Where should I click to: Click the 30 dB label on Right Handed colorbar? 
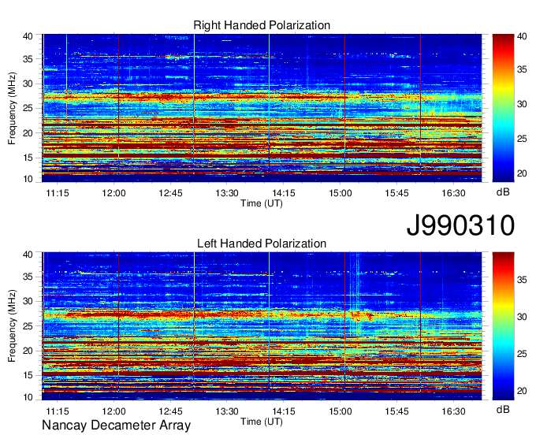tap(522, 104)
